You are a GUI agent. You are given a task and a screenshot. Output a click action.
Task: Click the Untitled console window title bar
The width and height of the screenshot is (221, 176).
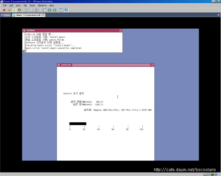[x=73, y=31]
